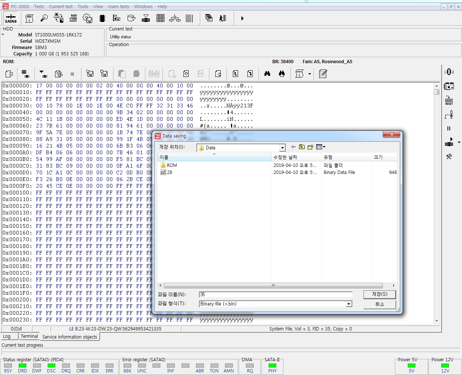Screen dimensions: 462x375
Task: Click the head stack triangle icon
Action: click(x=146, y=18)
